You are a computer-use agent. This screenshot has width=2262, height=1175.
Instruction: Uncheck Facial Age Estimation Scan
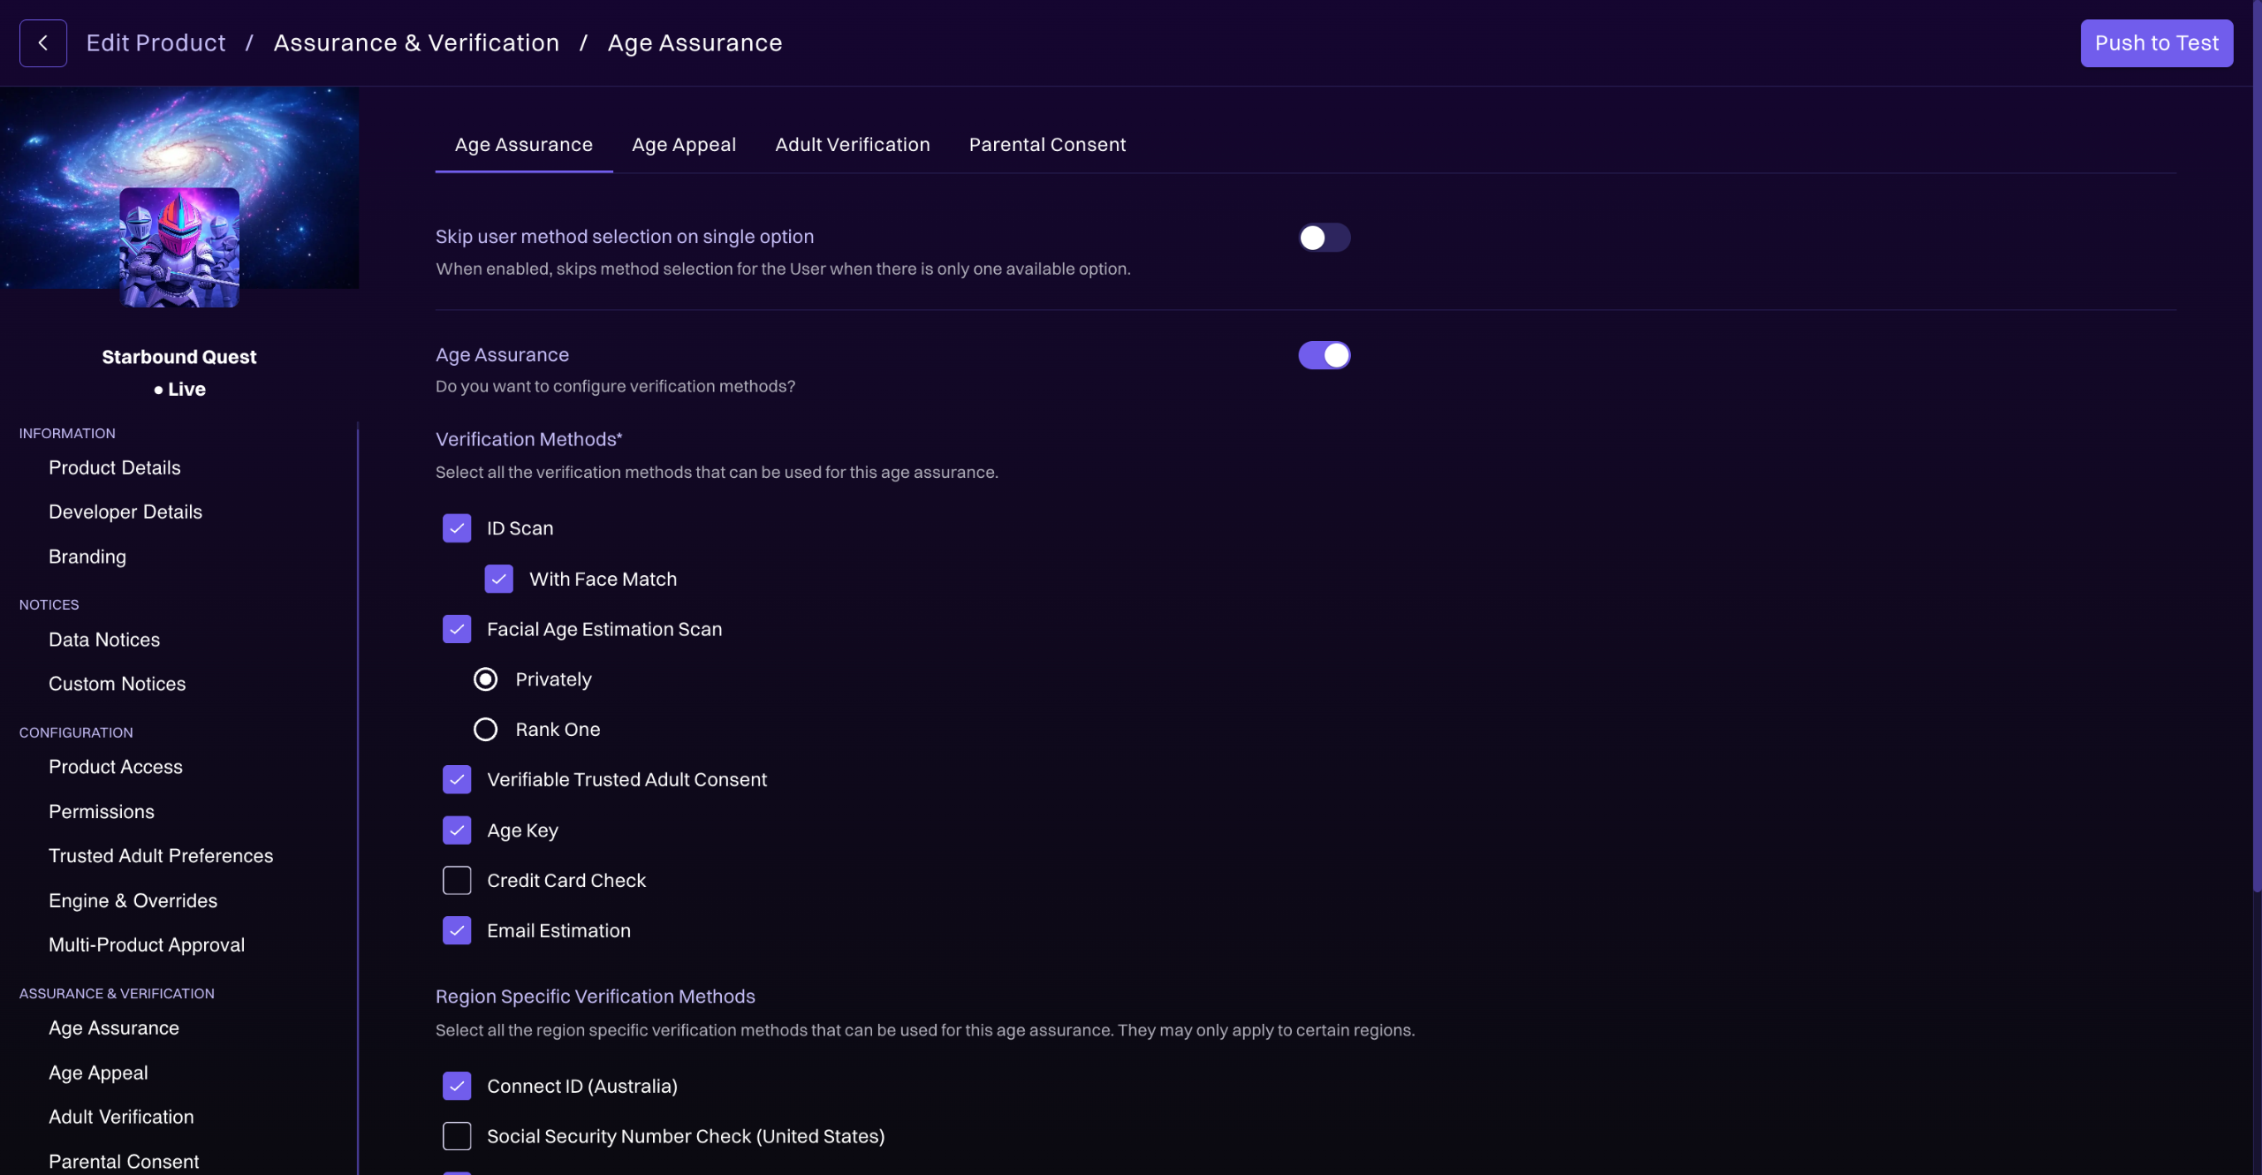[x=457, y=630]
